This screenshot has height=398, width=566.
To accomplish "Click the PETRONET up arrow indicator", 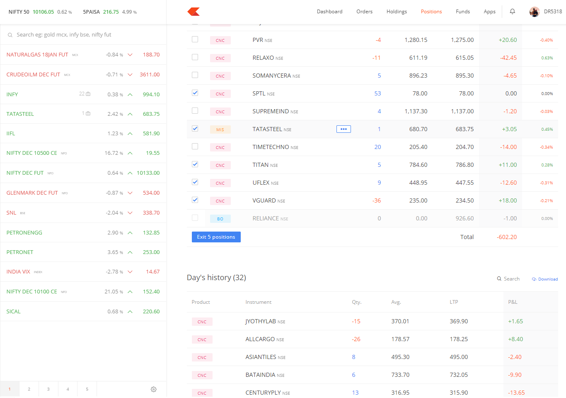I will click(x=130, y=252).
